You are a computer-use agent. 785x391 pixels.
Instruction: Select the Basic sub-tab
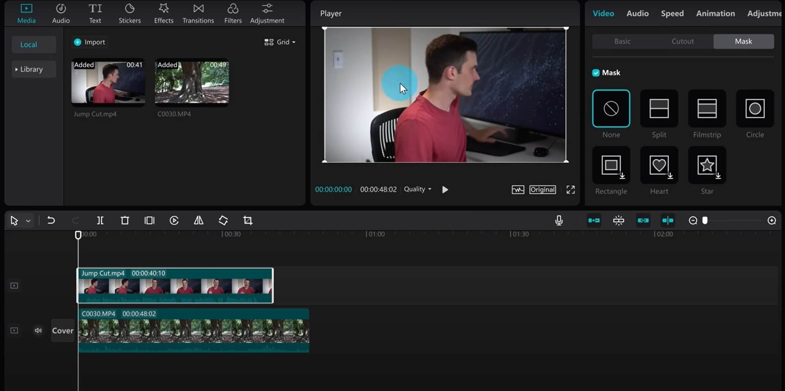[x=622, y=41]
